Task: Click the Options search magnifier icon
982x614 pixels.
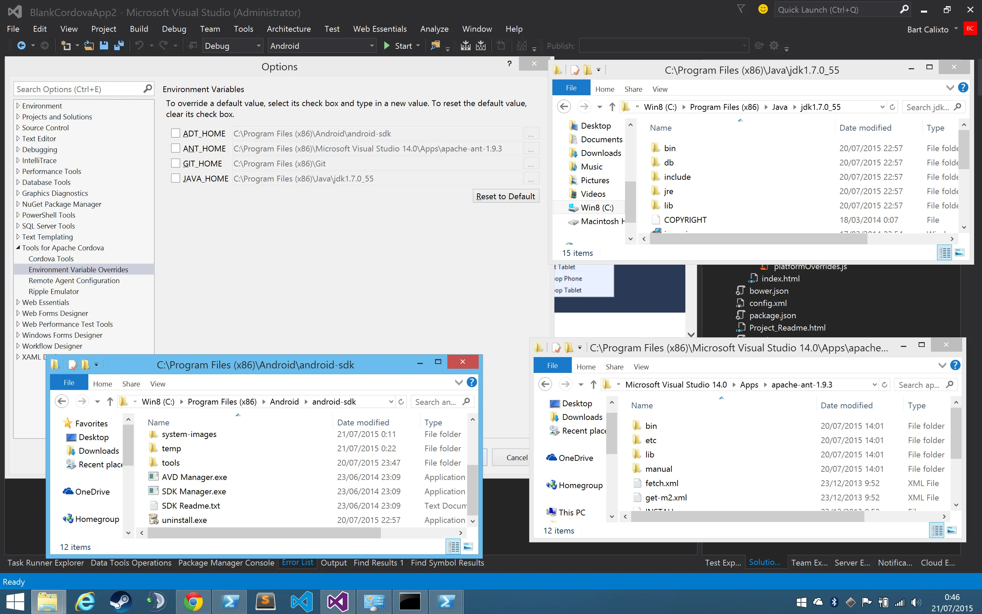Action: (148, 89)
